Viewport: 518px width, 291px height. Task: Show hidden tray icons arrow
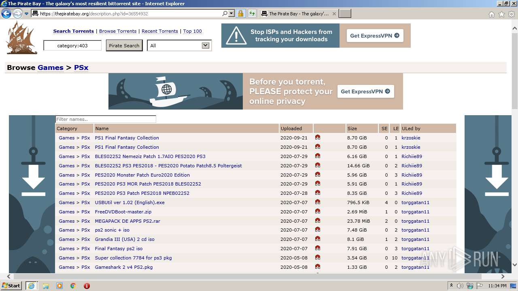point(451,286)
